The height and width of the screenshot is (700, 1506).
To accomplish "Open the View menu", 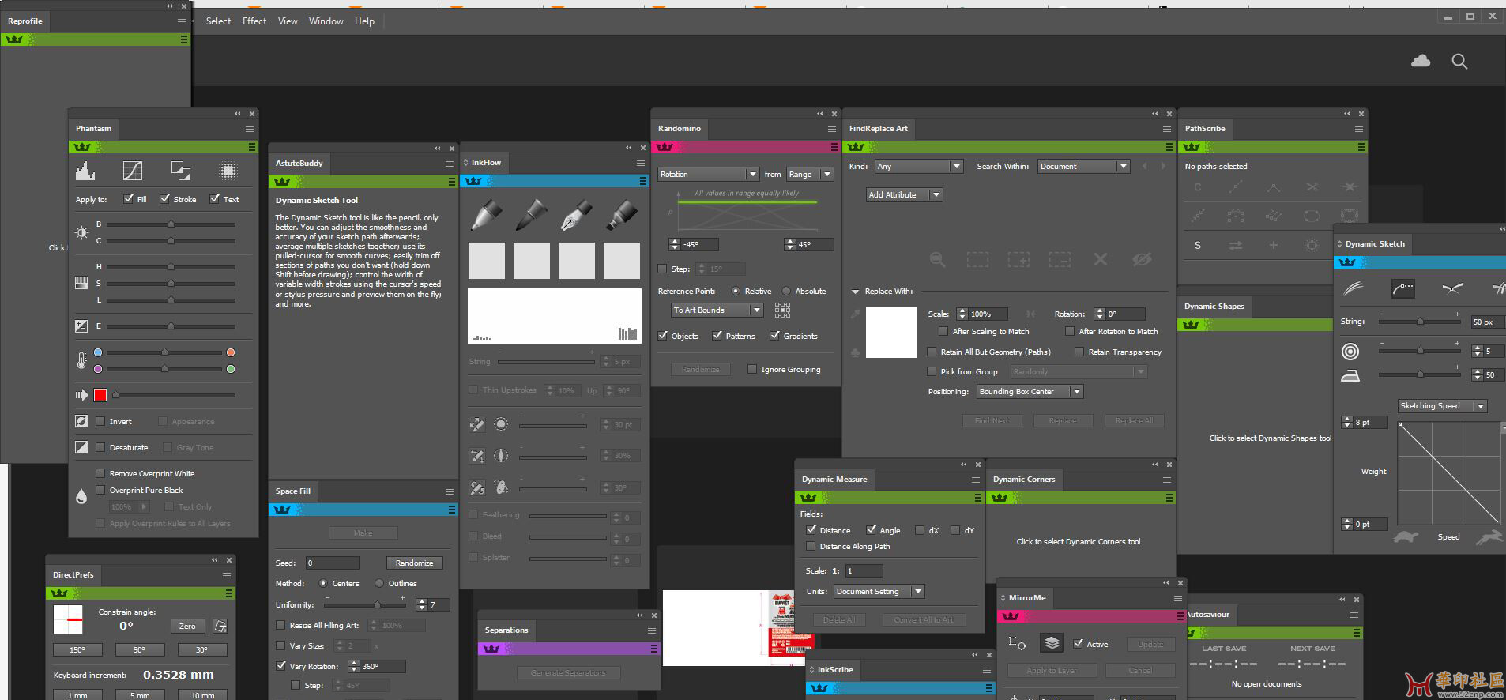I will tap(288, 21).
